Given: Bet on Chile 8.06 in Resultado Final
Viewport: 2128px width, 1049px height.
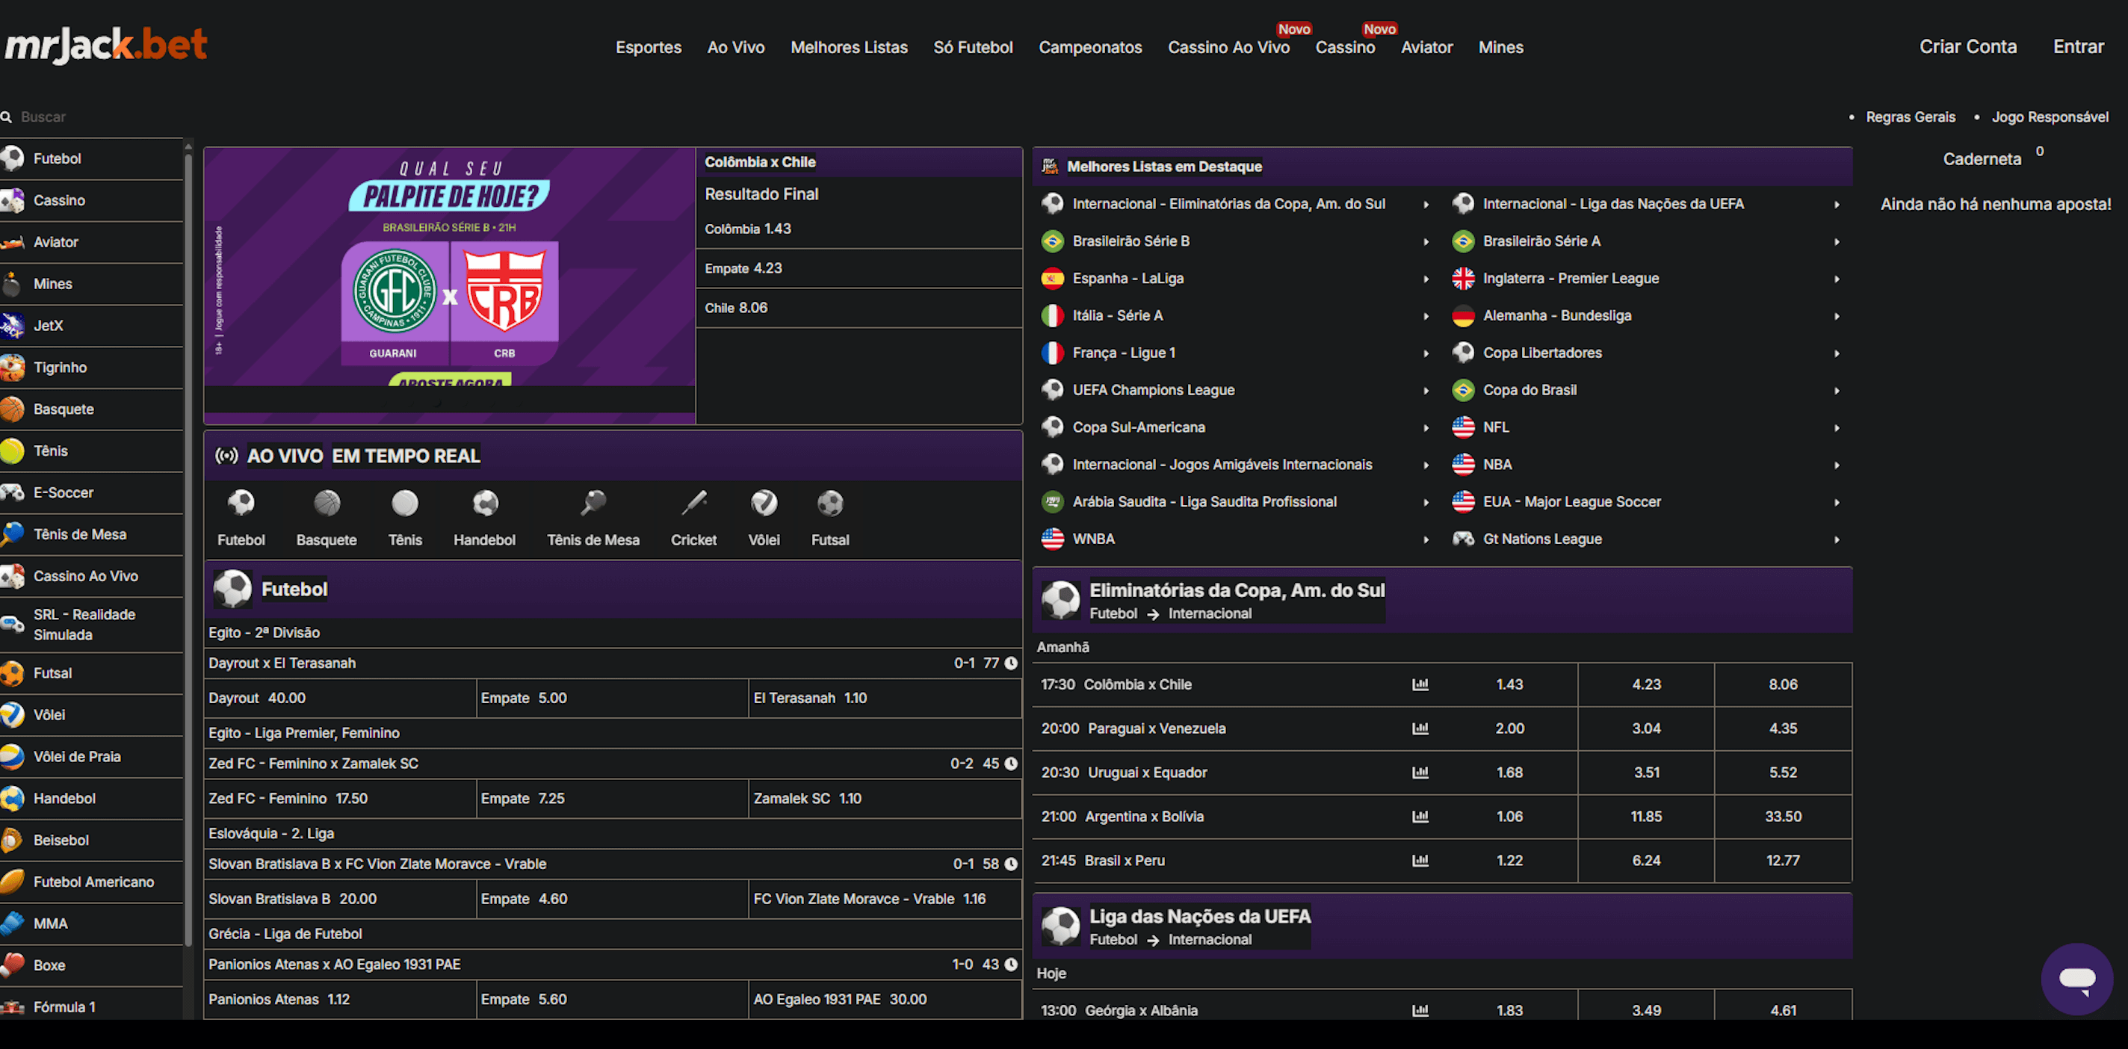Looking at the screenshot, I should click(859, 308).
